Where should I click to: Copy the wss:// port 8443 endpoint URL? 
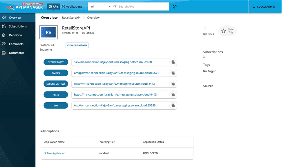(173, 84)
